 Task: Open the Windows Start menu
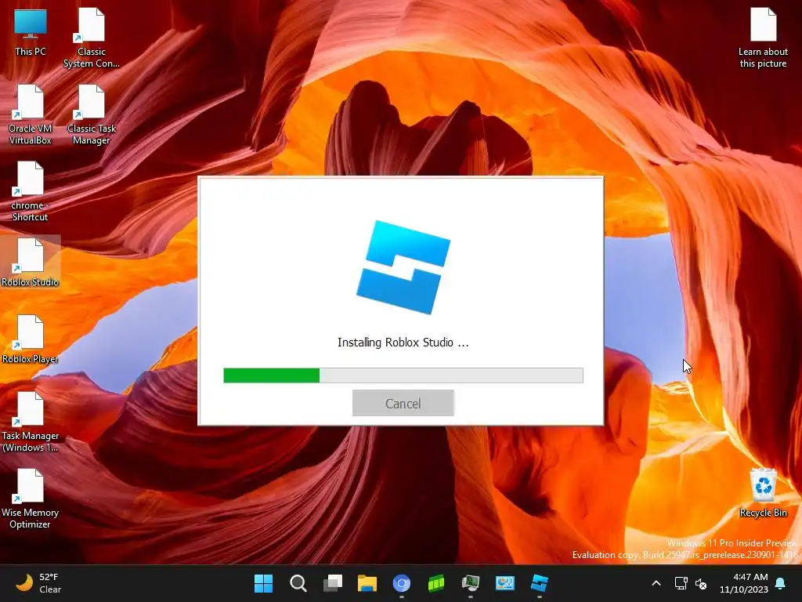tap(263, 583)
